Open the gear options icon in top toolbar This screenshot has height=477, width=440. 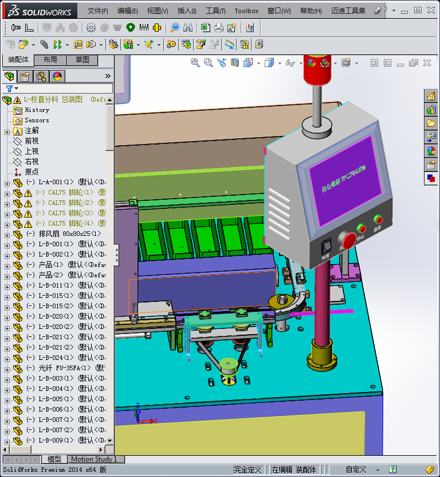point(91,28)
